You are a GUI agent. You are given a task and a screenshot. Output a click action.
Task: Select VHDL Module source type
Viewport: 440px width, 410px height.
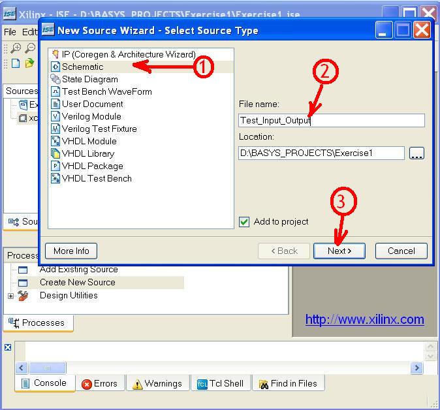[x=84, y=141]
